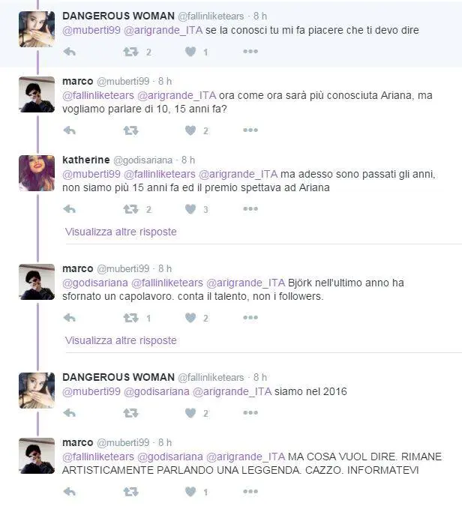Like the 'siamo nel 2016' tweet
Viewport: 462px width, 506px height.
tap(190, 413)
